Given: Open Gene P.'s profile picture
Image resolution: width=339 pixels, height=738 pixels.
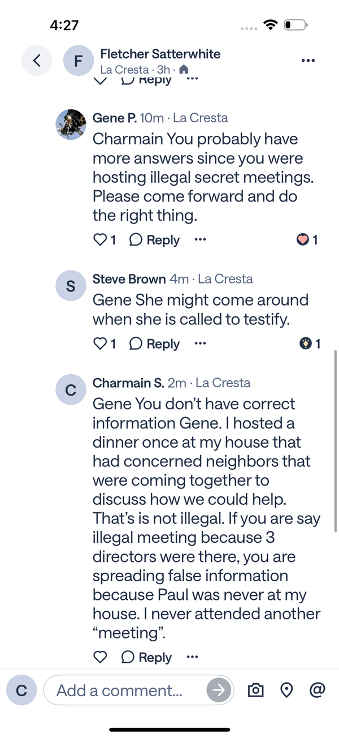Looking at the screenshot, I should coord(71,125).
